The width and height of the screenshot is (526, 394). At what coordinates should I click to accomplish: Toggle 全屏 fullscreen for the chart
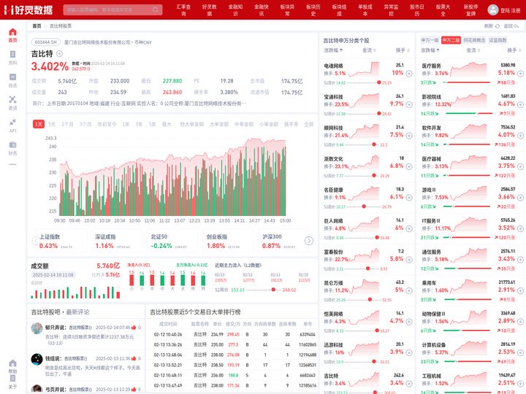[309, 124]
